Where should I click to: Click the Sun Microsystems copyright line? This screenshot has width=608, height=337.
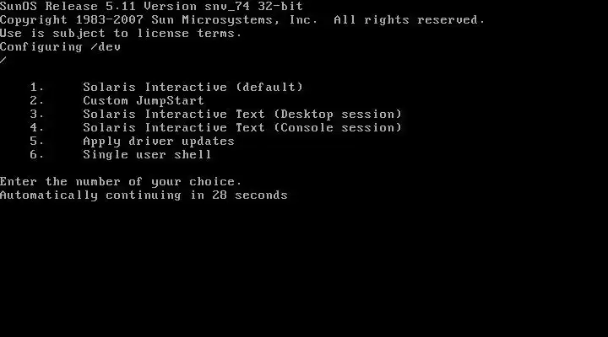(x=242, y=19)
